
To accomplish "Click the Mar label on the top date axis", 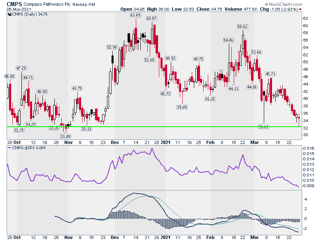I will pyautogui.click(x=255, y=142).
